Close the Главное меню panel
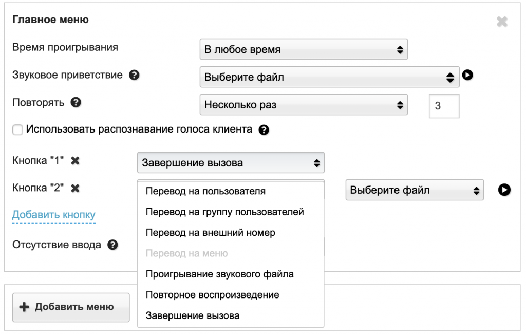 [x=502, y=22]
